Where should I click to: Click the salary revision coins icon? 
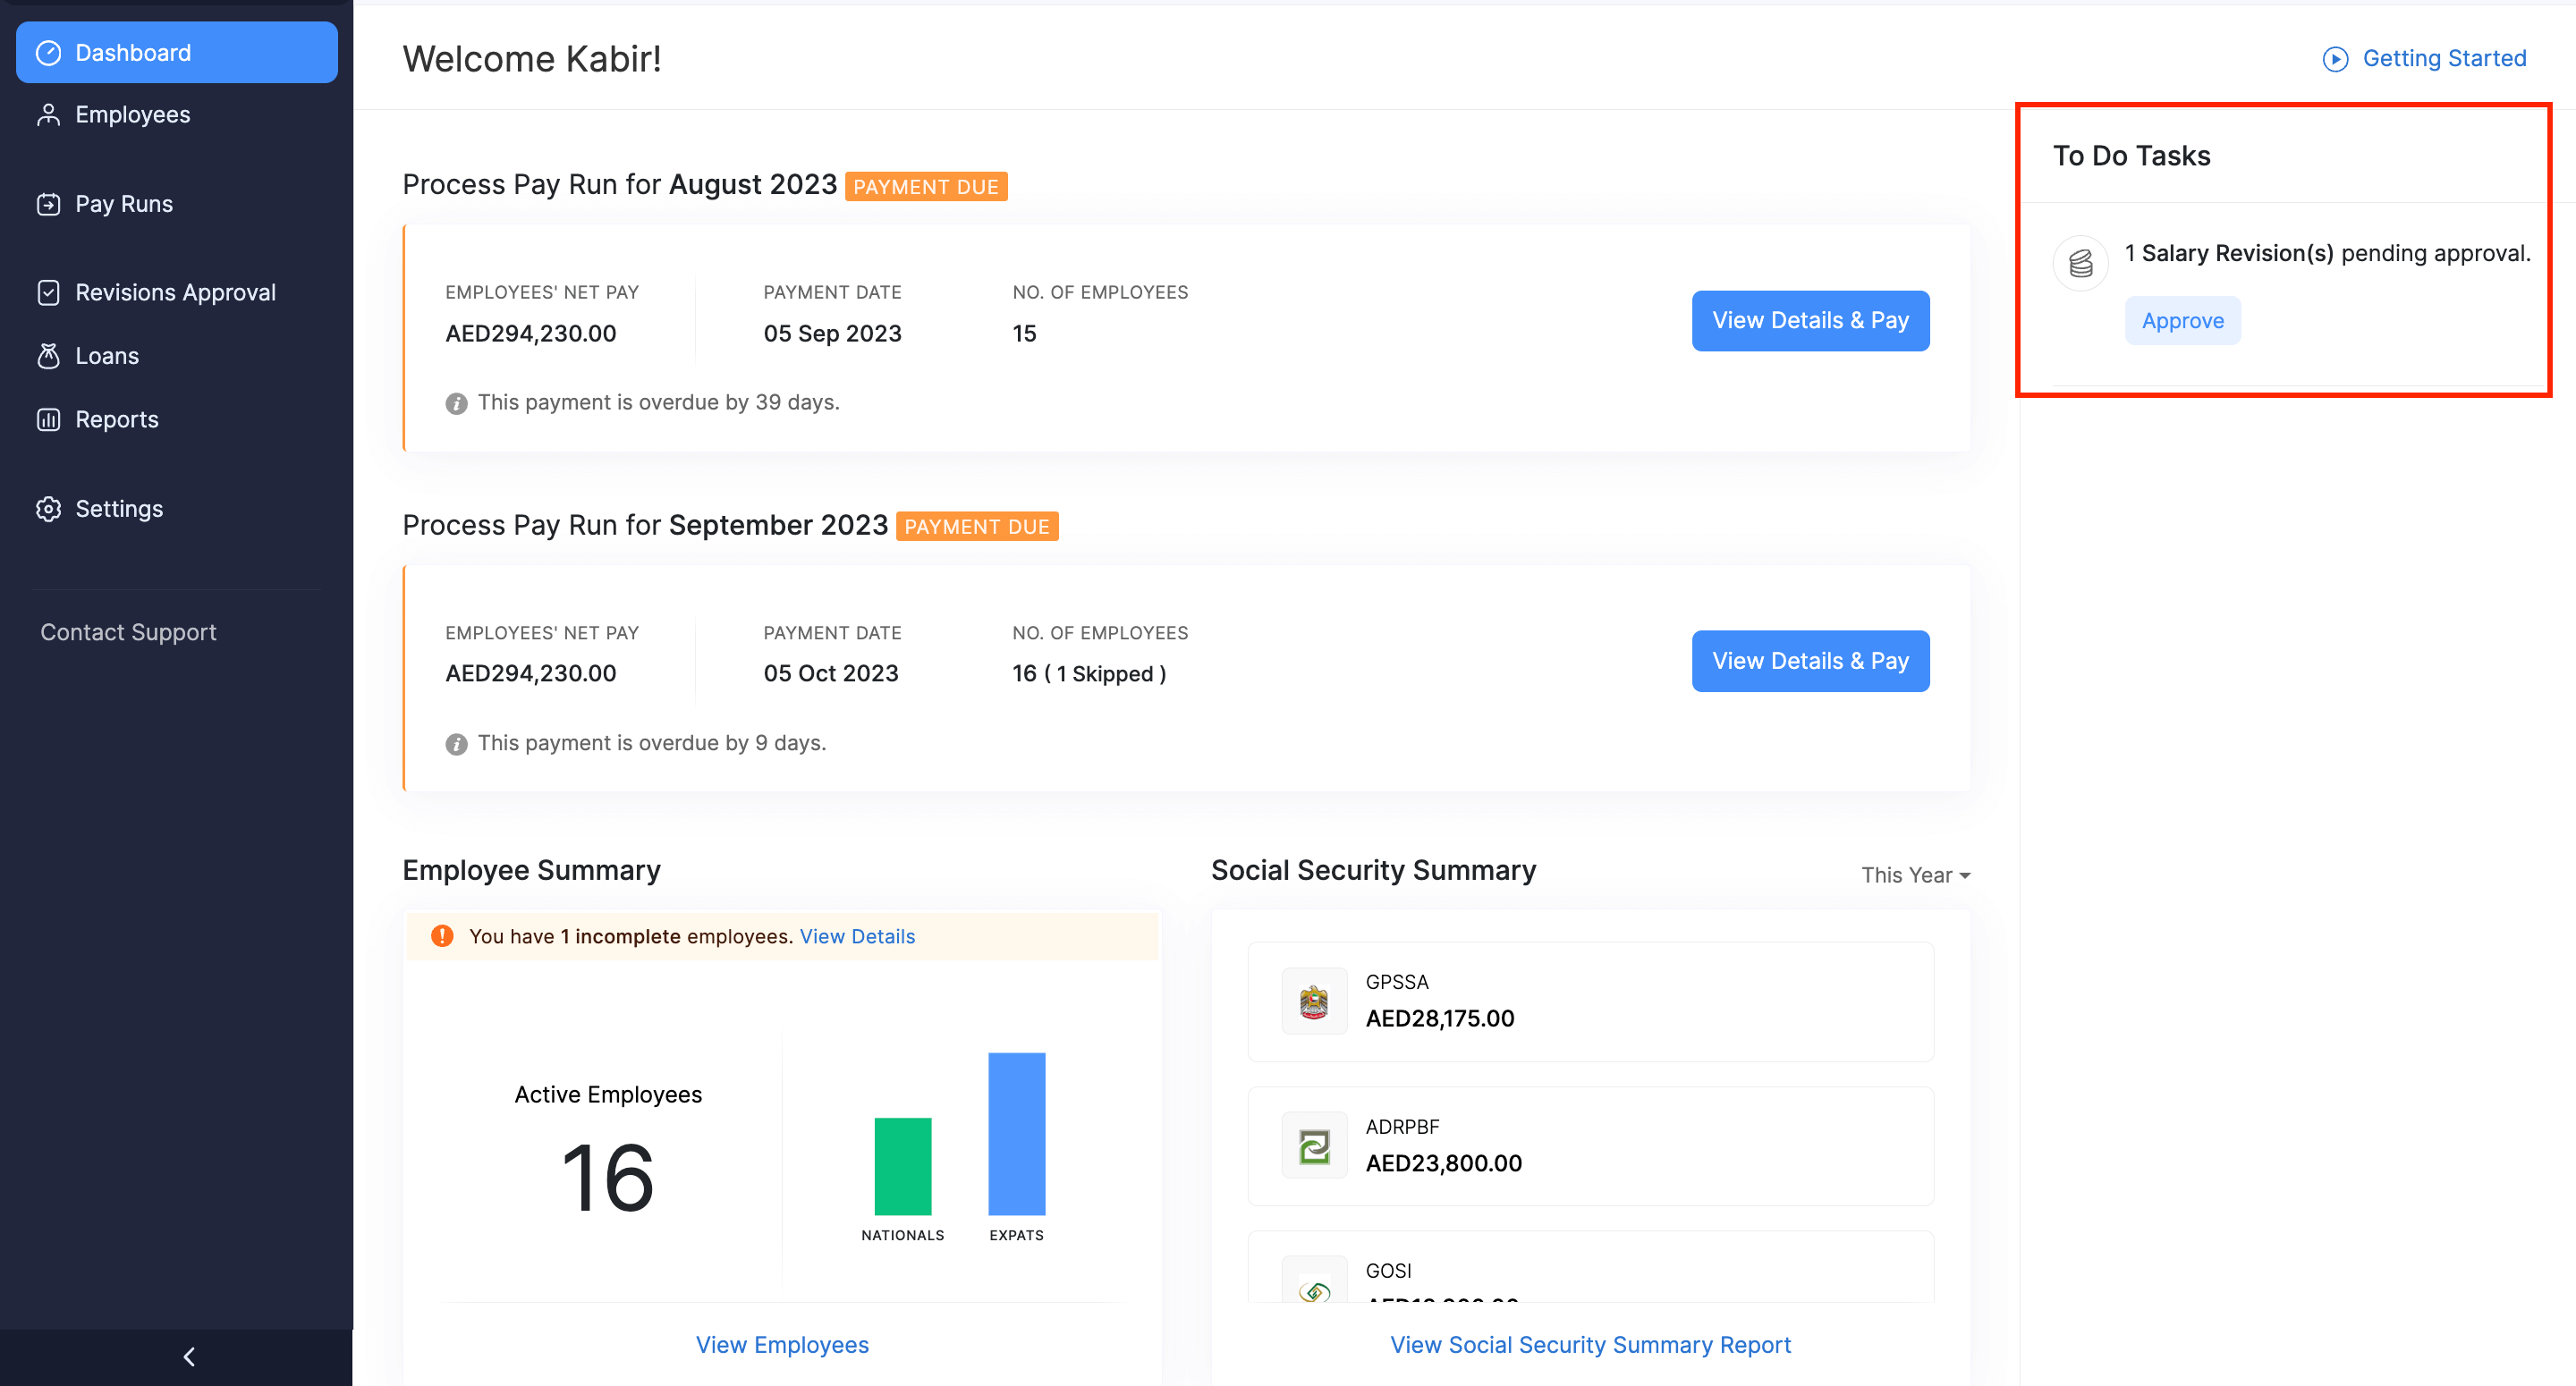coord(2080,263)
